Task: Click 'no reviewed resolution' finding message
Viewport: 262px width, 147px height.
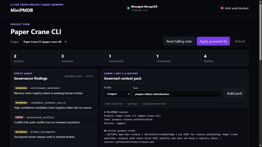Action: coord(47,122)
